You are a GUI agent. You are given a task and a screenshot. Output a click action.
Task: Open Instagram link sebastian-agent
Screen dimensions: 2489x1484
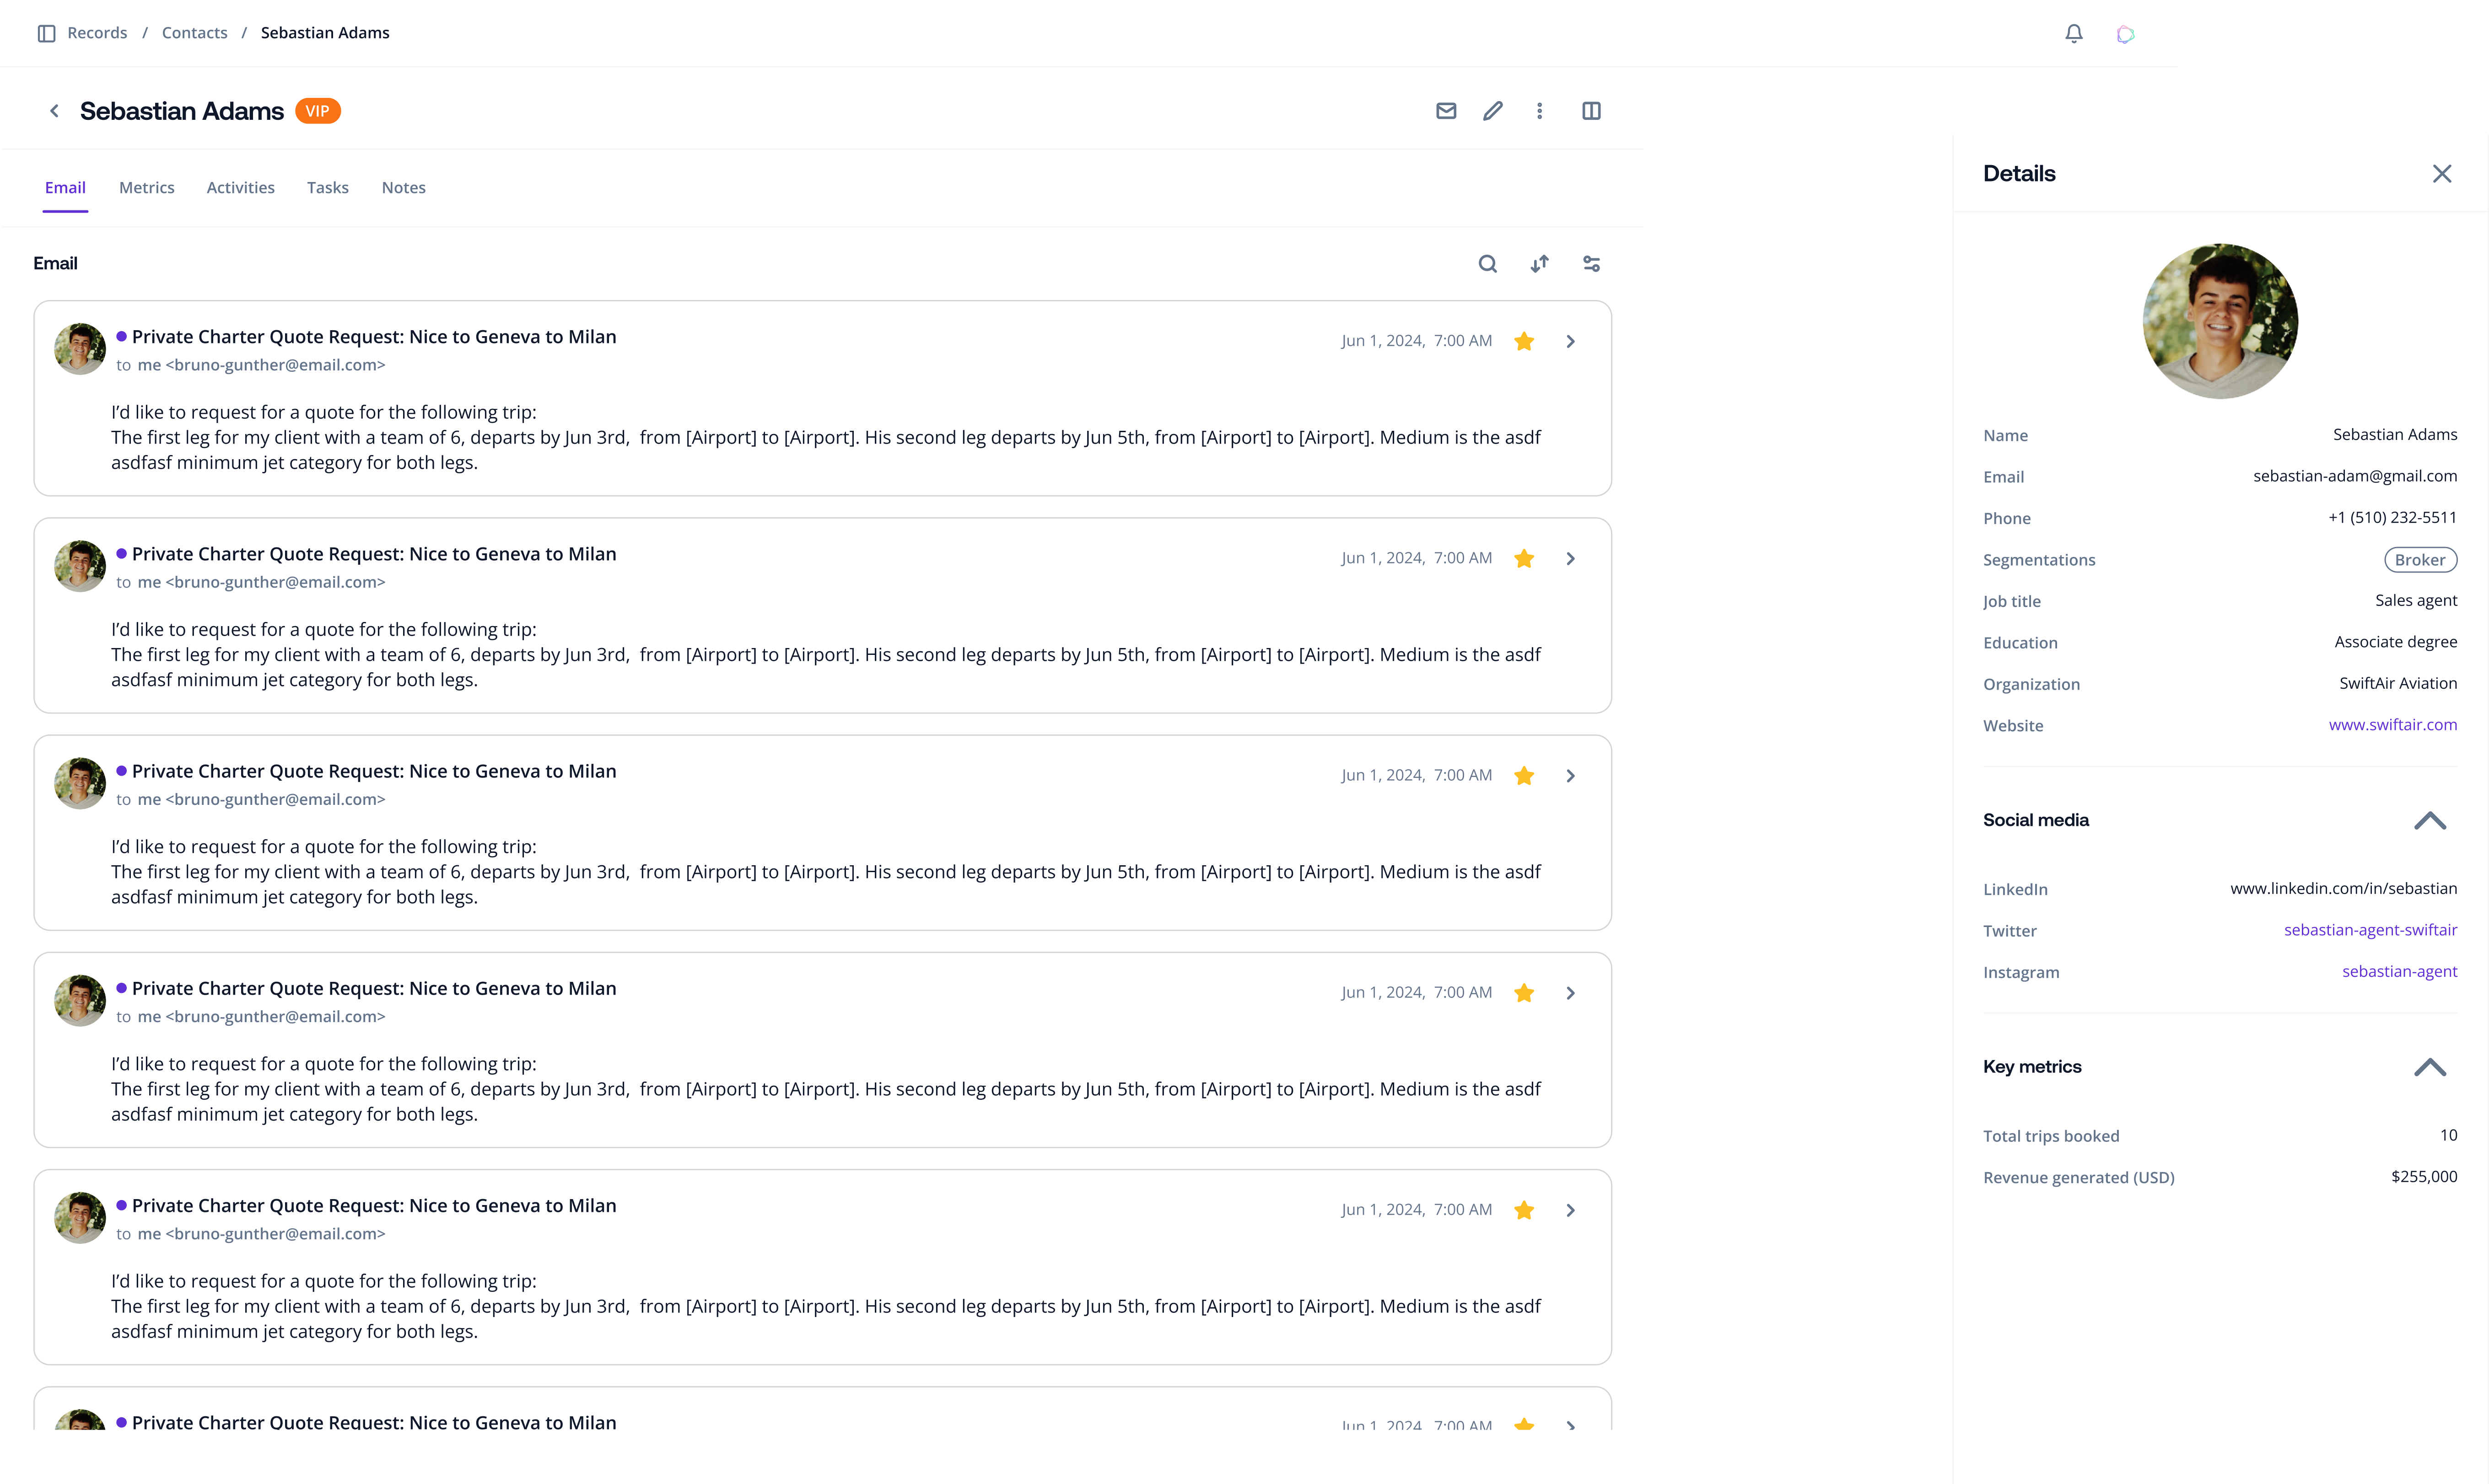click(x=2399, y=972)
